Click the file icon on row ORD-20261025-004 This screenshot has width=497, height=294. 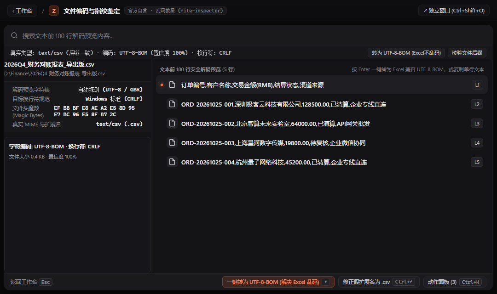pyautogui.click(x=172, y=162)
